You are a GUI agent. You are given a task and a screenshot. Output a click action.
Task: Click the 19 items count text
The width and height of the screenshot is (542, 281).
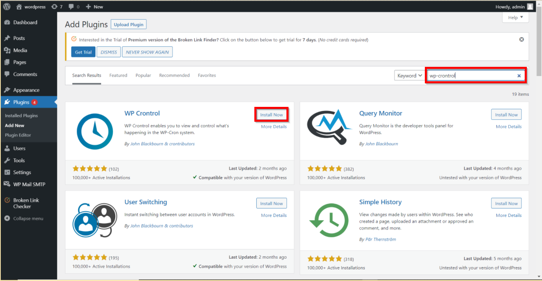(520, 94)
